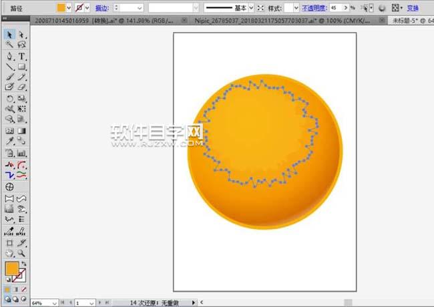
Task: Click the 变换 transform link
Action: (413, 8)
